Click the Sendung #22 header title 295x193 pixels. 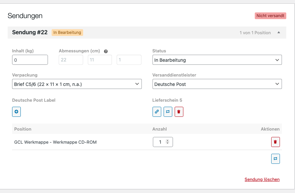[x=30, y=33]
